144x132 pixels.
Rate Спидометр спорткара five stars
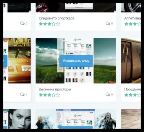pos(58,24)
